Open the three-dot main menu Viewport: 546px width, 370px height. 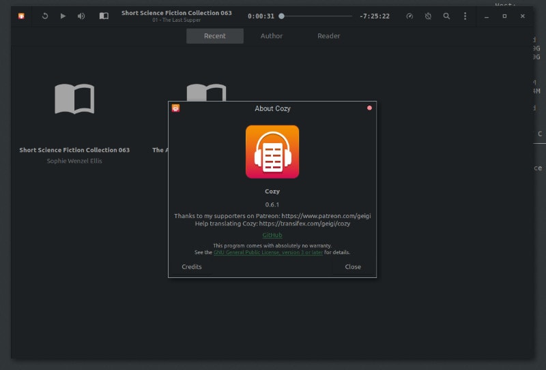(x=465, y=16)
